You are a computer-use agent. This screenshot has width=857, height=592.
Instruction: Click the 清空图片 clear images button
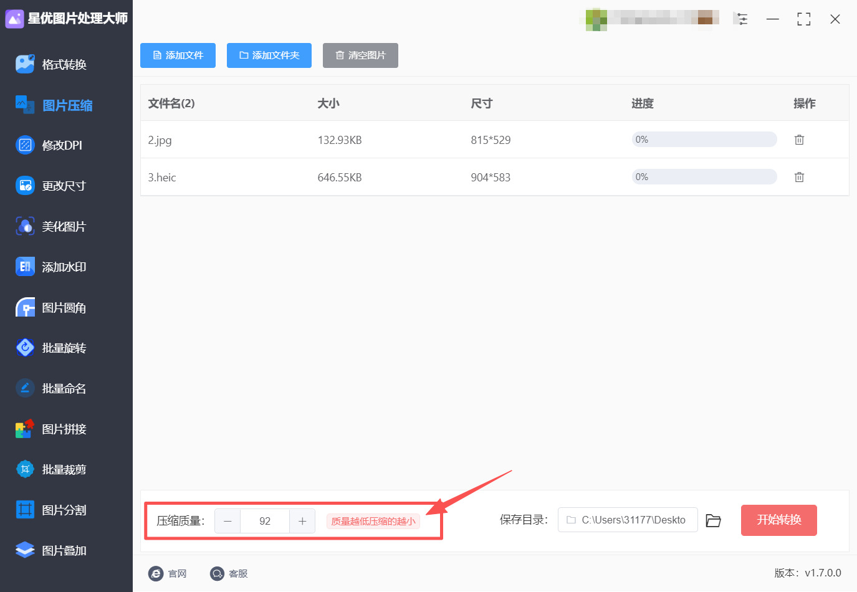tap(360, 55)
